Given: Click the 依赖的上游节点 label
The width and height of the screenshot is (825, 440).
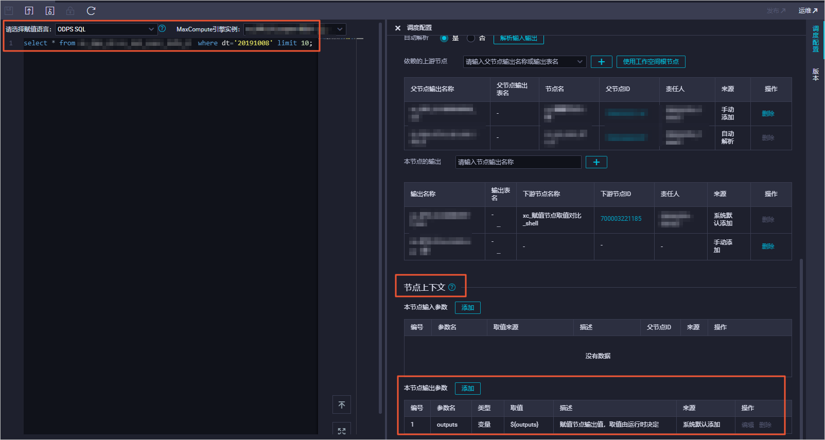Looking at the screenshot, I should [x=426, y=61].
